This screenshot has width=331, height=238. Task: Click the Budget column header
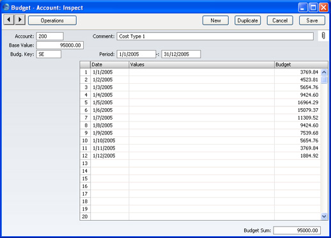click(301, 65)
